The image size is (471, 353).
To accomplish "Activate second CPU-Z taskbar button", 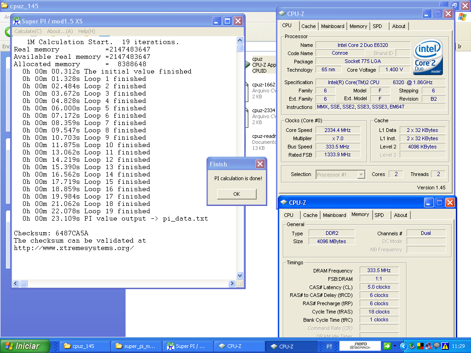I will [x=291, y=346].
